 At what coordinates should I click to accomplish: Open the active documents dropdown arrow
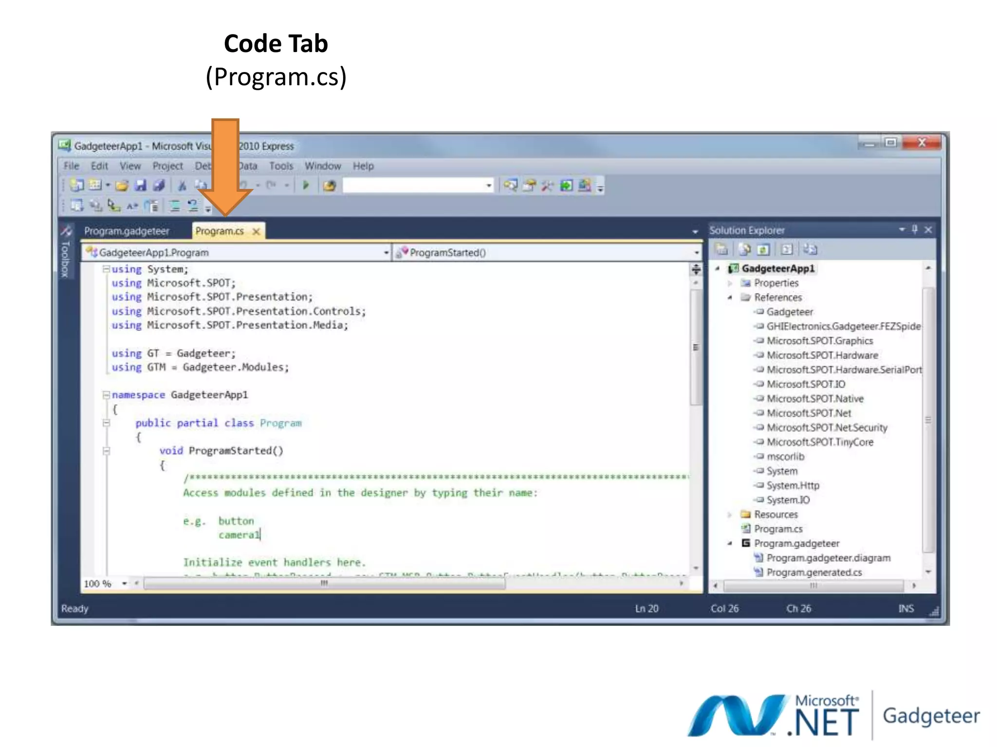tap(695, 231)
